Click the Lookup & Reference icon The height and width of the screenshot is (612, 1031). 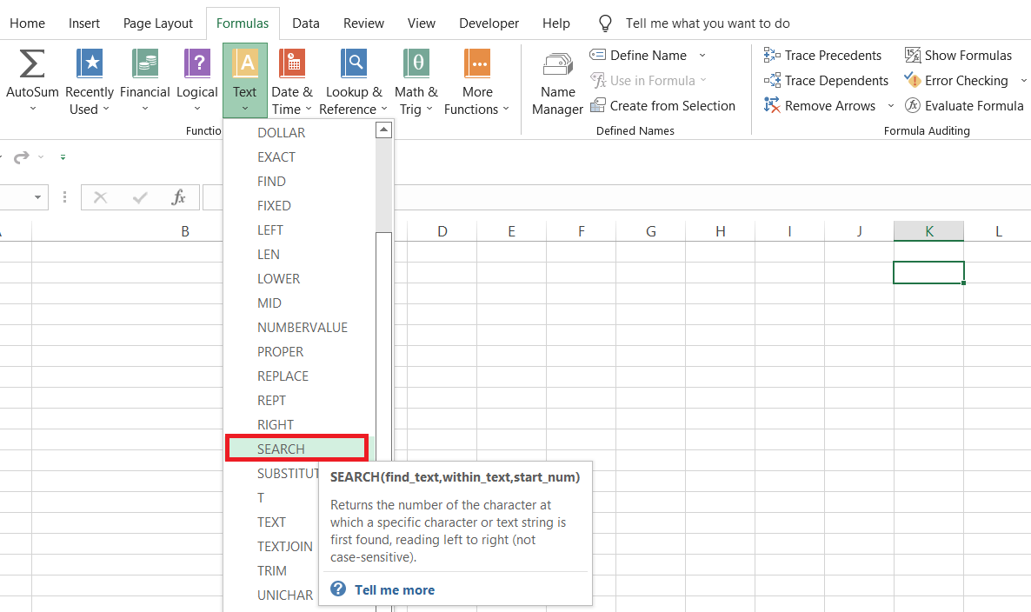[354, 65]
